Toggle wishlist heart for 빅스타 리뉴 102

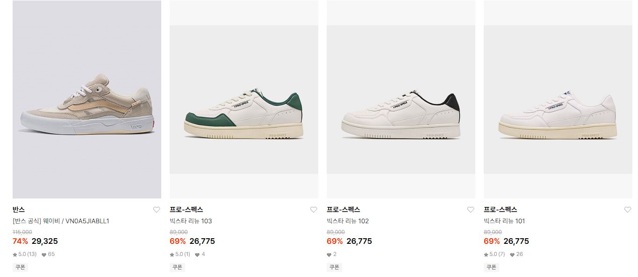pos(471,210)
